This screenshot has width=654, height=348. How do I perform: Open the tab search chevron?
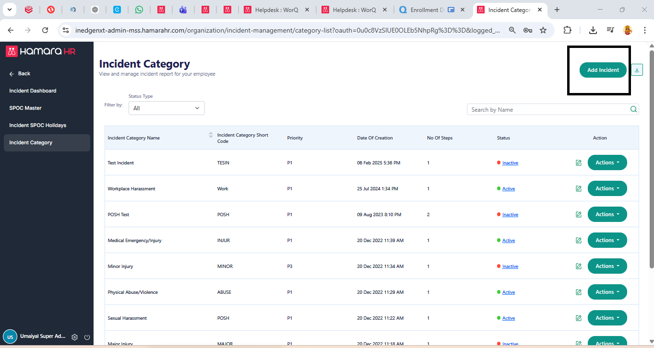pyautogui.click(x=10, y=10)
